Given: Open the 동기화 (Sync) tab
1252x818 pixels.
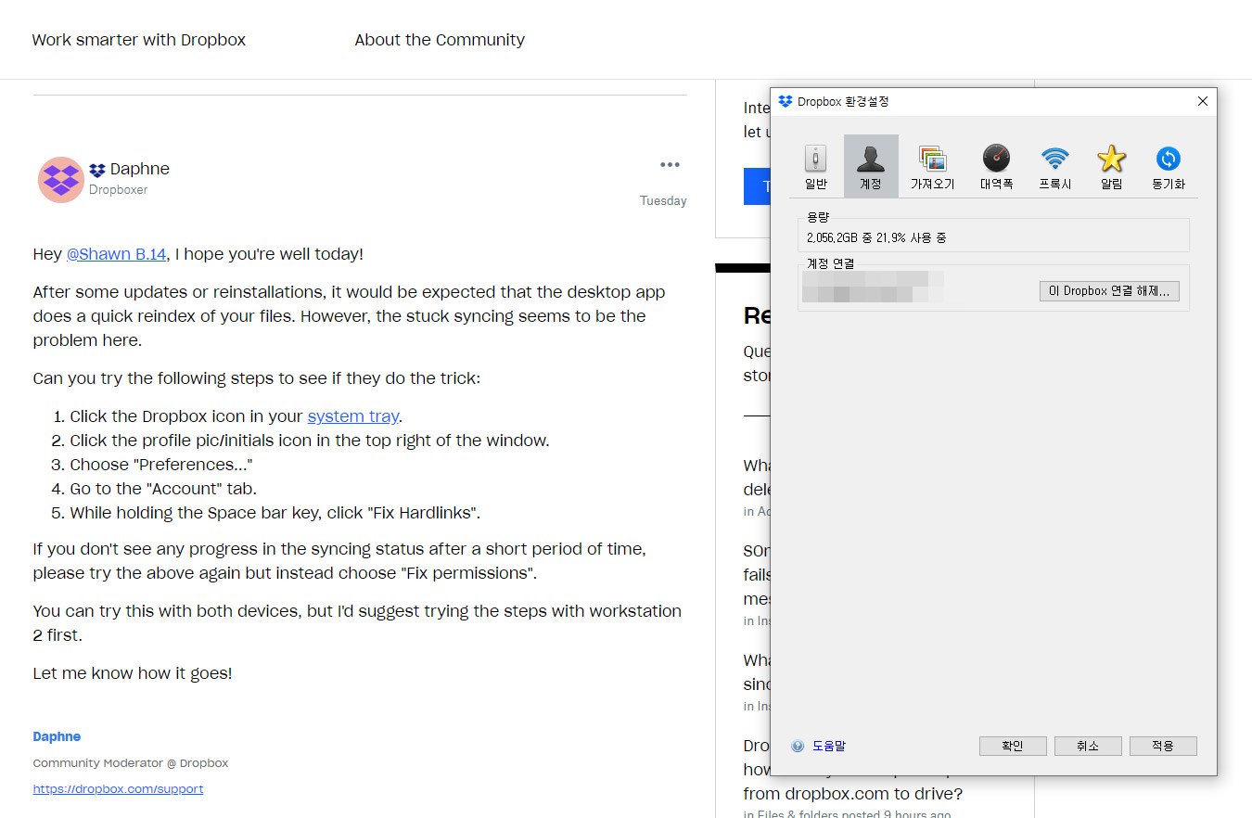Looking at the screenshot, I should coord(1169,167).
